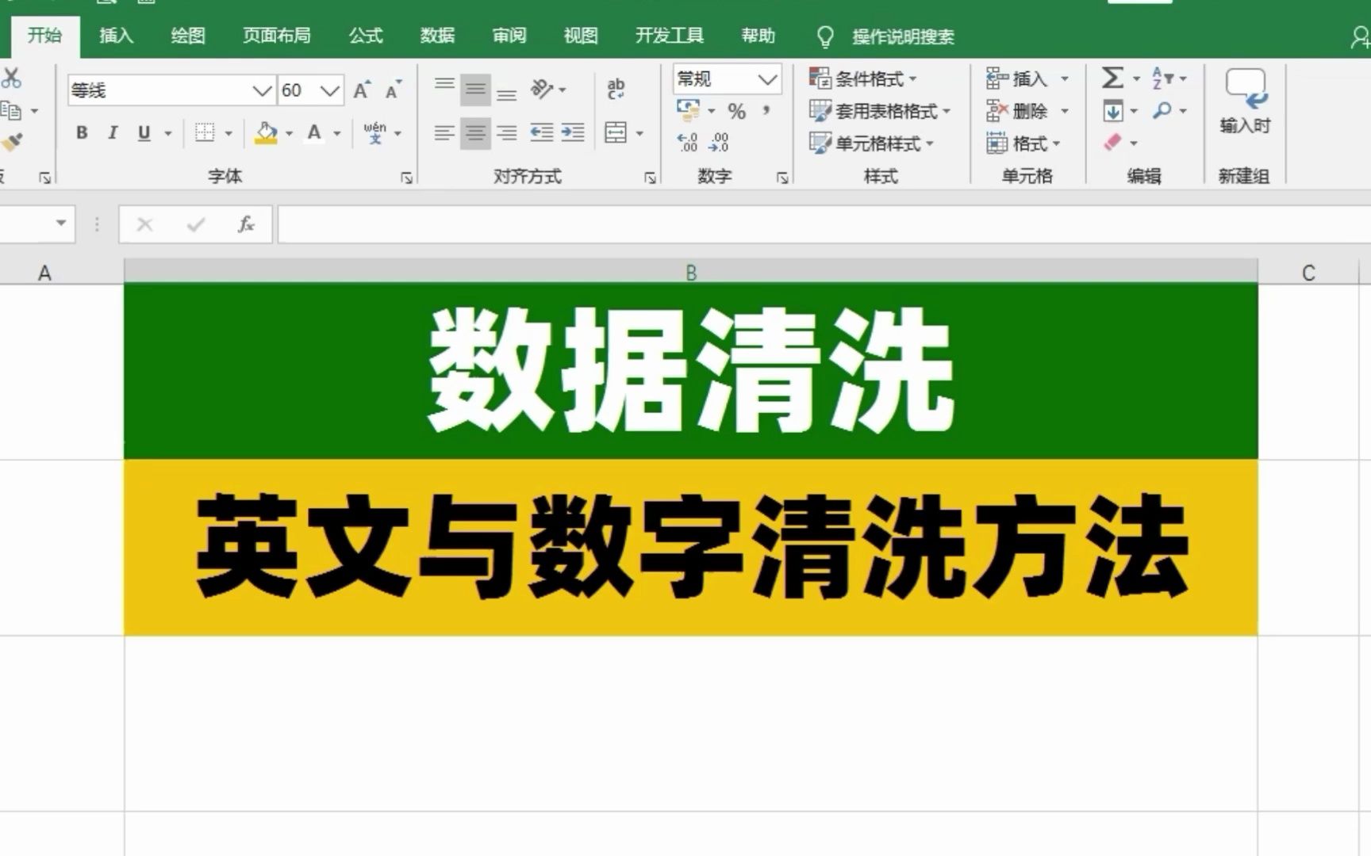Click the phonetic guide wén icon

click(375, 132)
